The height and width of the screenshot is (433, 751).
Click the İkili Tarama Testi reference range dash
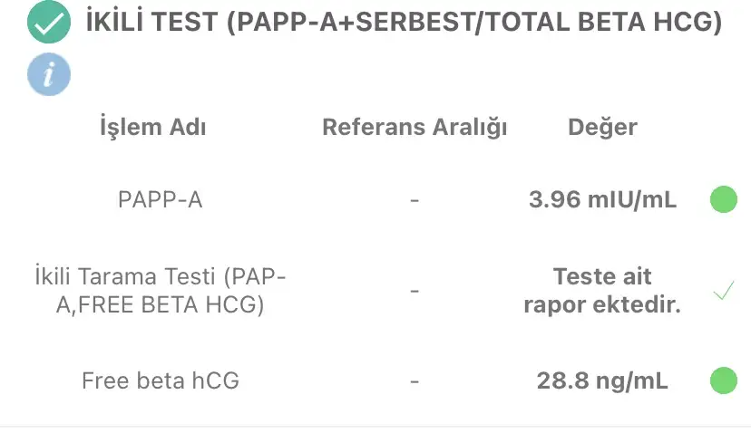pyautogui.click(x=415, y=291)
